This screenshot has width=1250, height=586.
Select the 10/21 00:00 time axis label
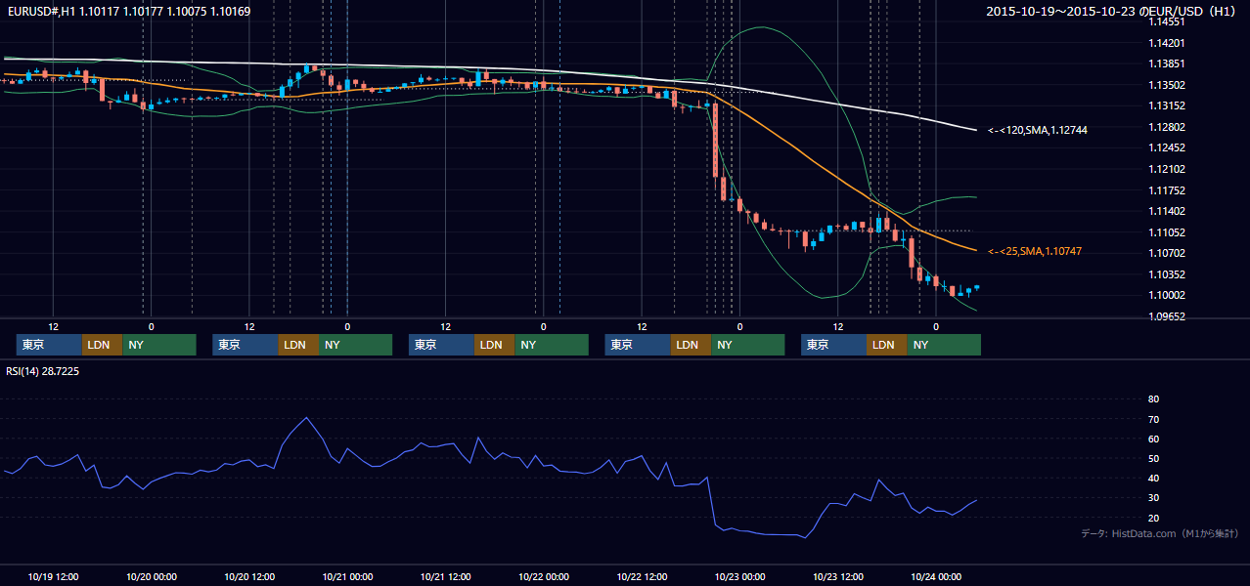347,576
